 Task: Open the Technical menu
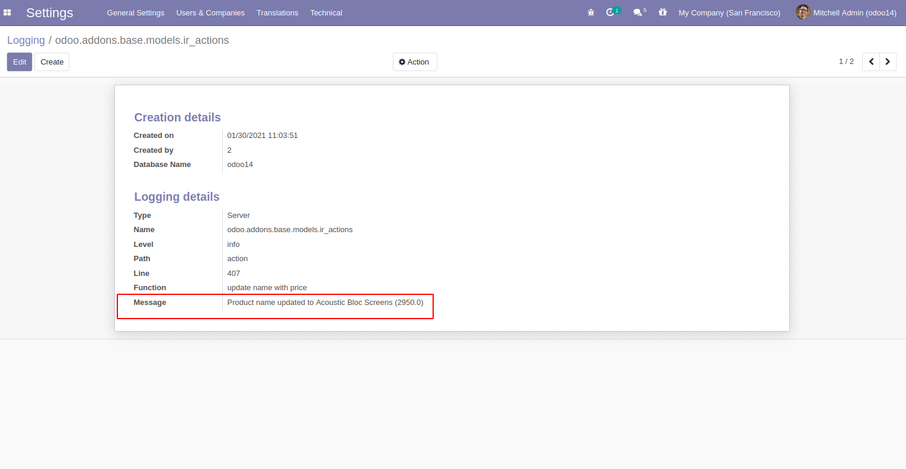(326, 12)
